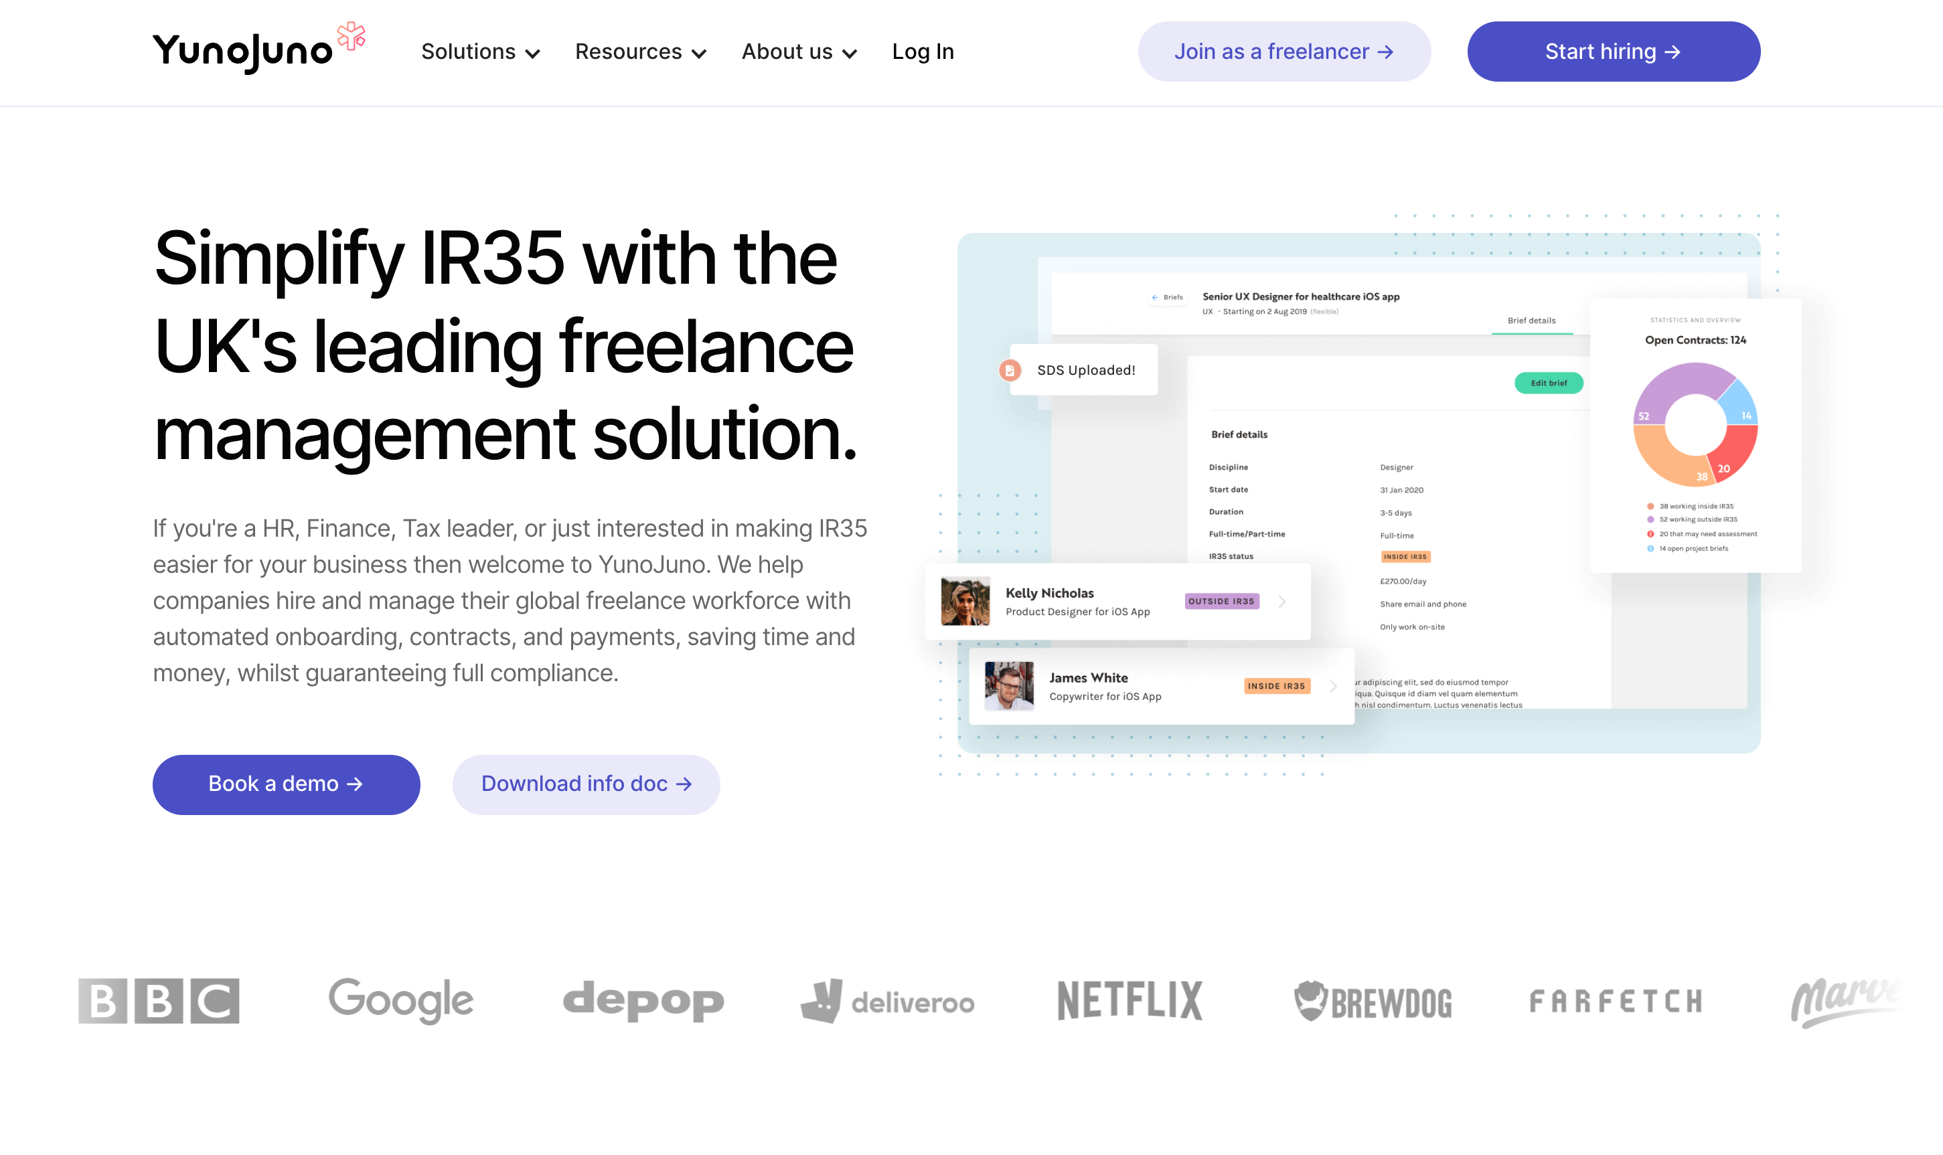Screen dimensions: 1943x1155
Task: Click the Book a demo button
Action: [286, 784]
